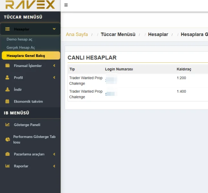The width and height of the screenshot is (208, 193).
Task: Click the IB MENÜSÜ section header
Action: coord(16,113)
